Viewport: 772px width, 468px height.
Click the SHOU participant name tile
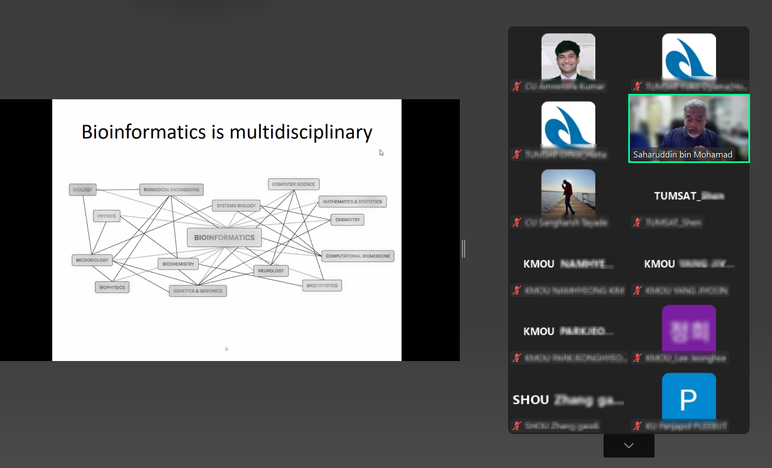pos(568,399)
